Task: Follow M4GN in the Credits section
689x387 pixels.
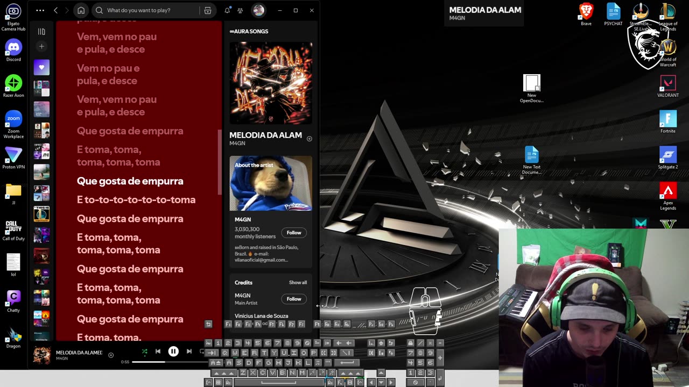Action: [x=294, y=299]
